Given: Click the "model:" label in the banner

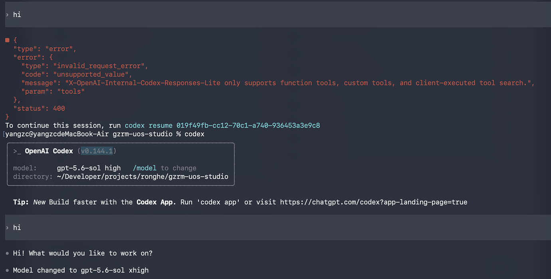Looking at the screenshot, I should coord(25,168).
